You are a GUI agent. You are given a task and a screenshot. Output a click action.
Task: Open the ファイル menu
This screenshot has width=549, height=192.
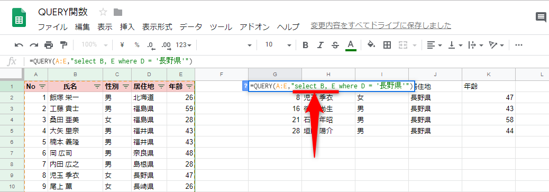click(x=53, y=26)
